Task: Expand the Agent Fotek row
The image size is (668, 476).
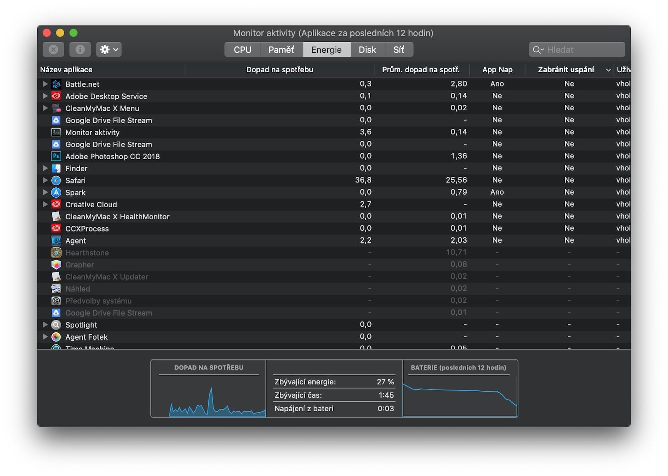Action: click(45, 337)
